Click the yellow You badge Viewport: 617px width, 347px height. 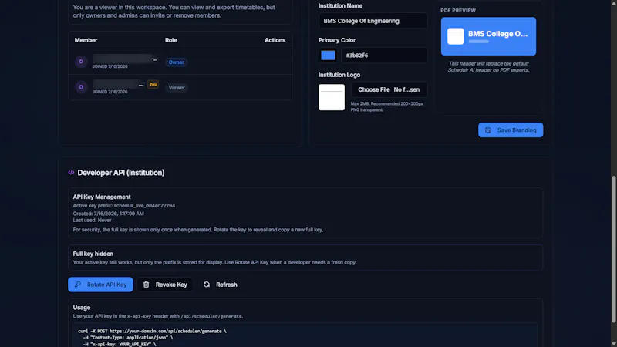click(153, 84)
